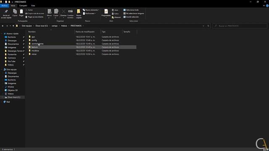Click No seleccionar ninguno
The height and width of the screenshot is (151, 269).
[x=134, y=13]
